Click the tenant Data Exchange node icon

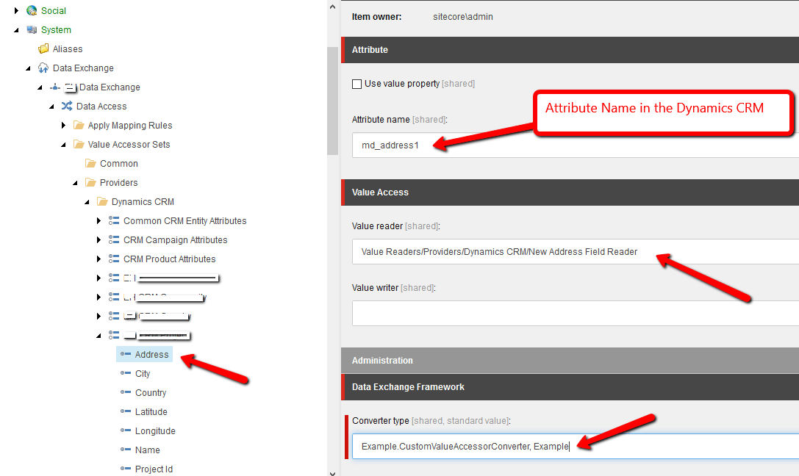55,87
